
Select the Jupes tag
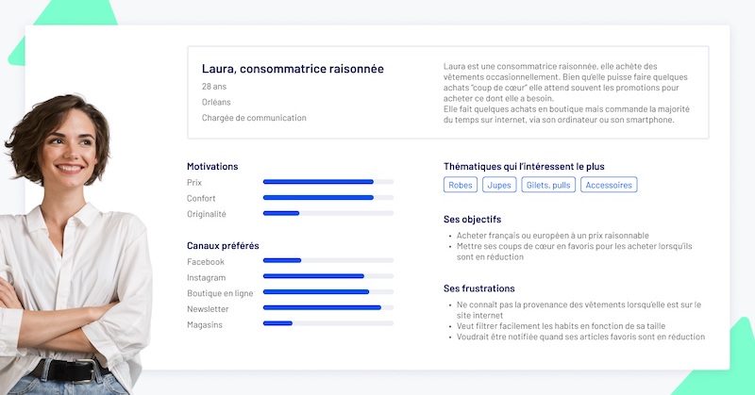coord(499,185)
